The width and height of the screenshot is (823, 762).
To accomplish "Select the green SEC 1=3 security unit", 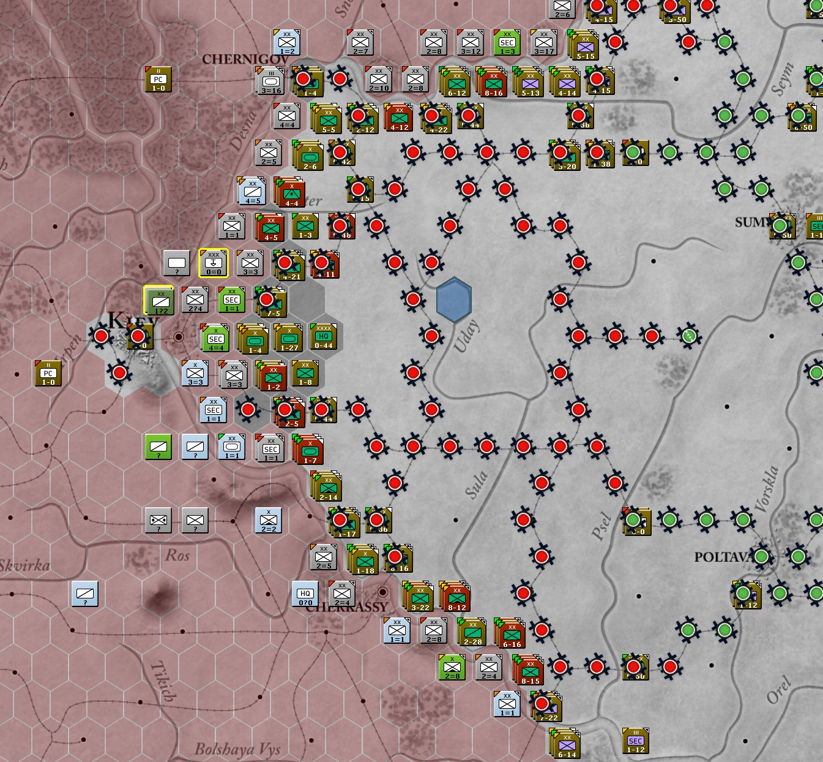I will (x=507, y=42).
